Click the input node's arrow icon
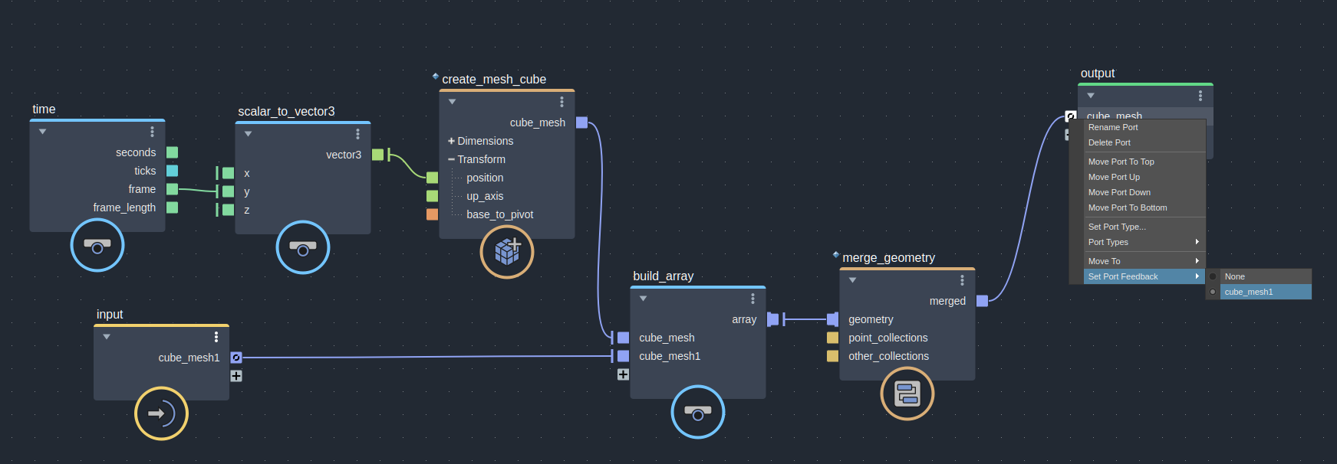This screenshot has height=464, width=1337. coord(161,413)
